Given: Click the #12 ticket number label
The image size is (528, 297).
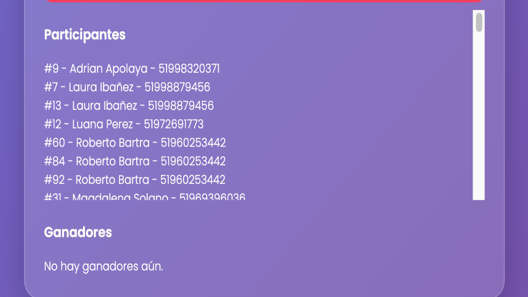Looking at the screenshot, I should (53, 124).
